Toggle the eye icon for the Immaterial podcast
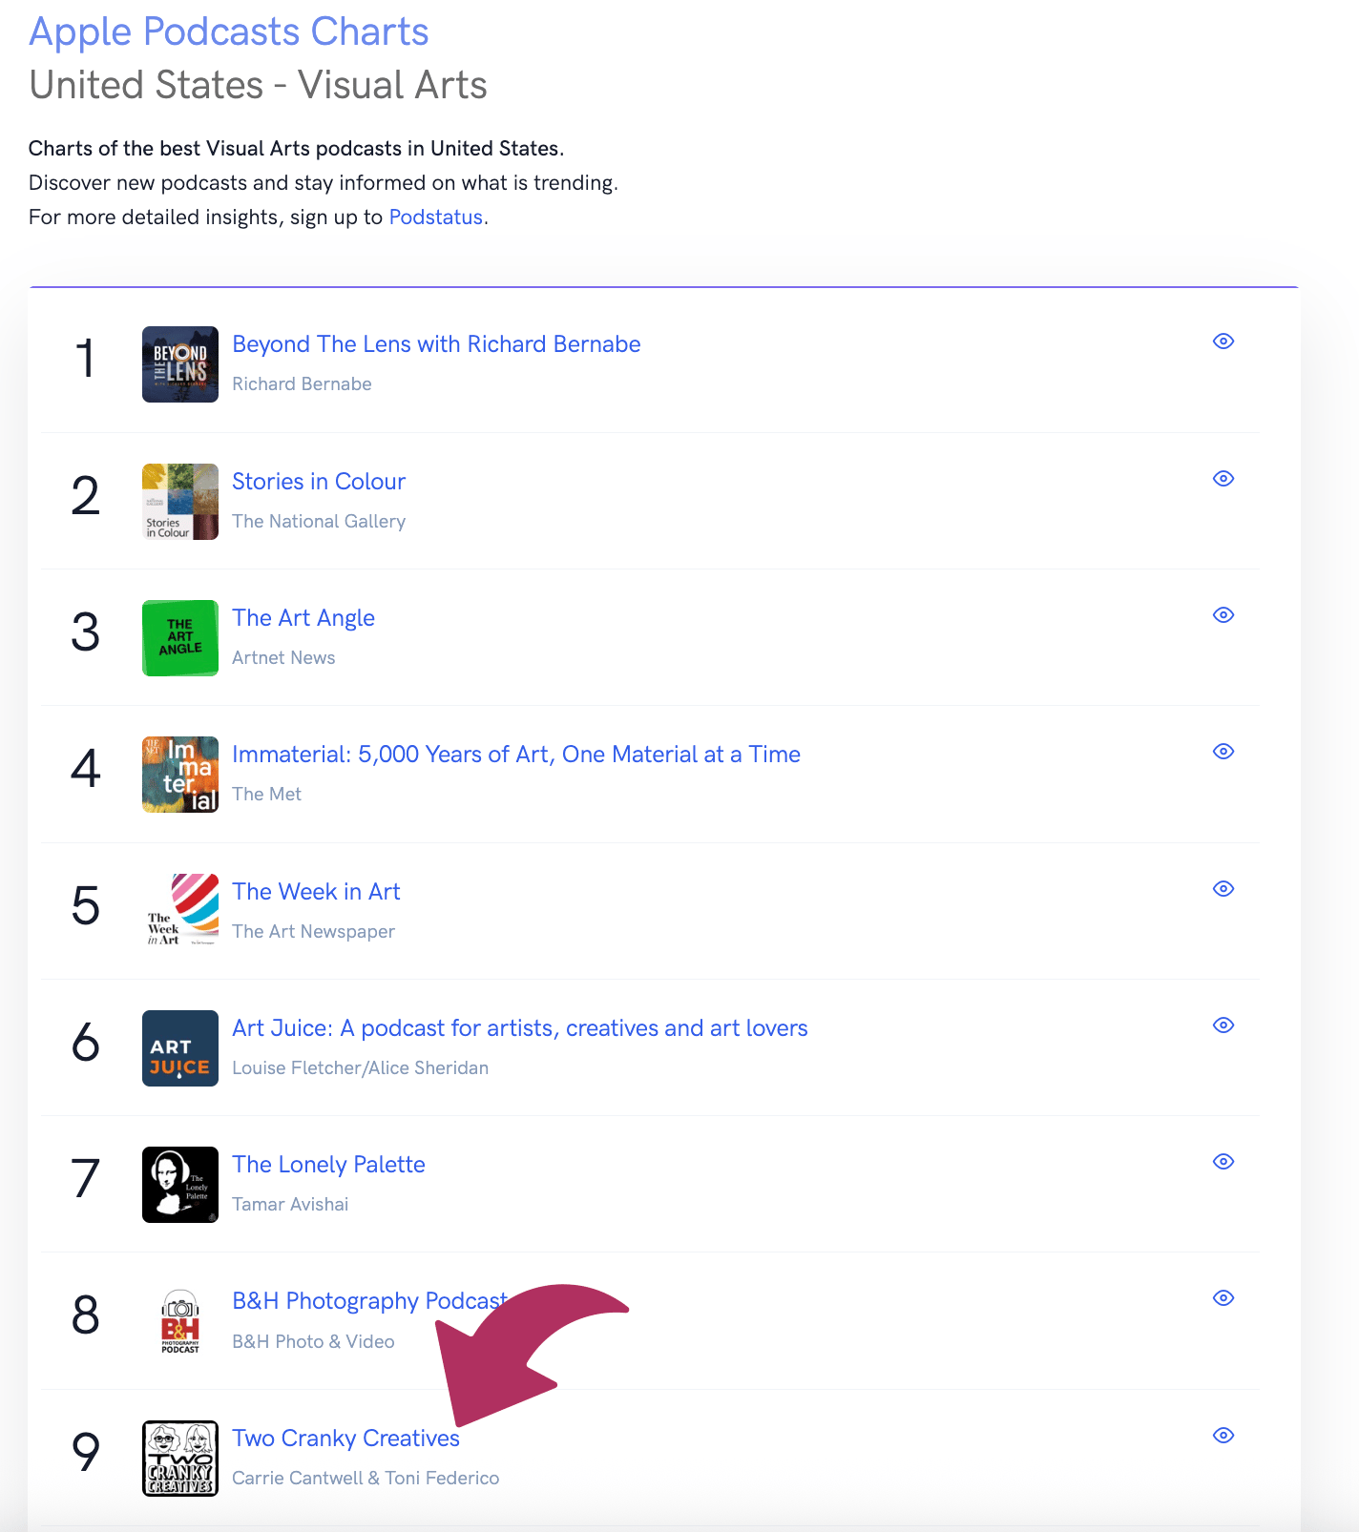1359x1532 pixels. [1223, 752]
